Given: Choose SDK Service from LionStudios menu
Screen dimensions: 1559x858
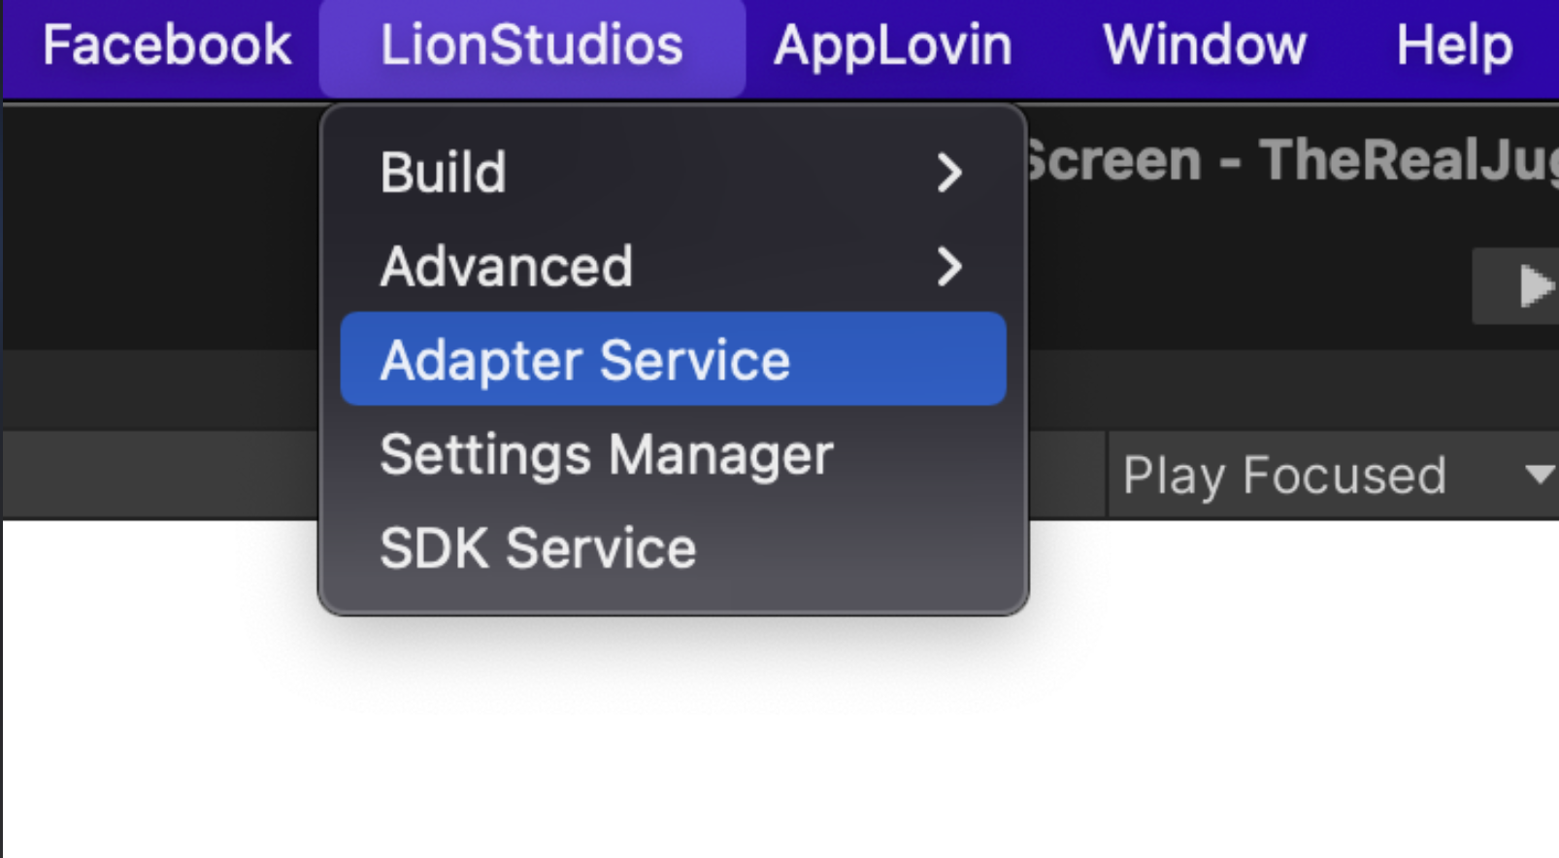Looking at the screenshot, I should tap(673, 547).
